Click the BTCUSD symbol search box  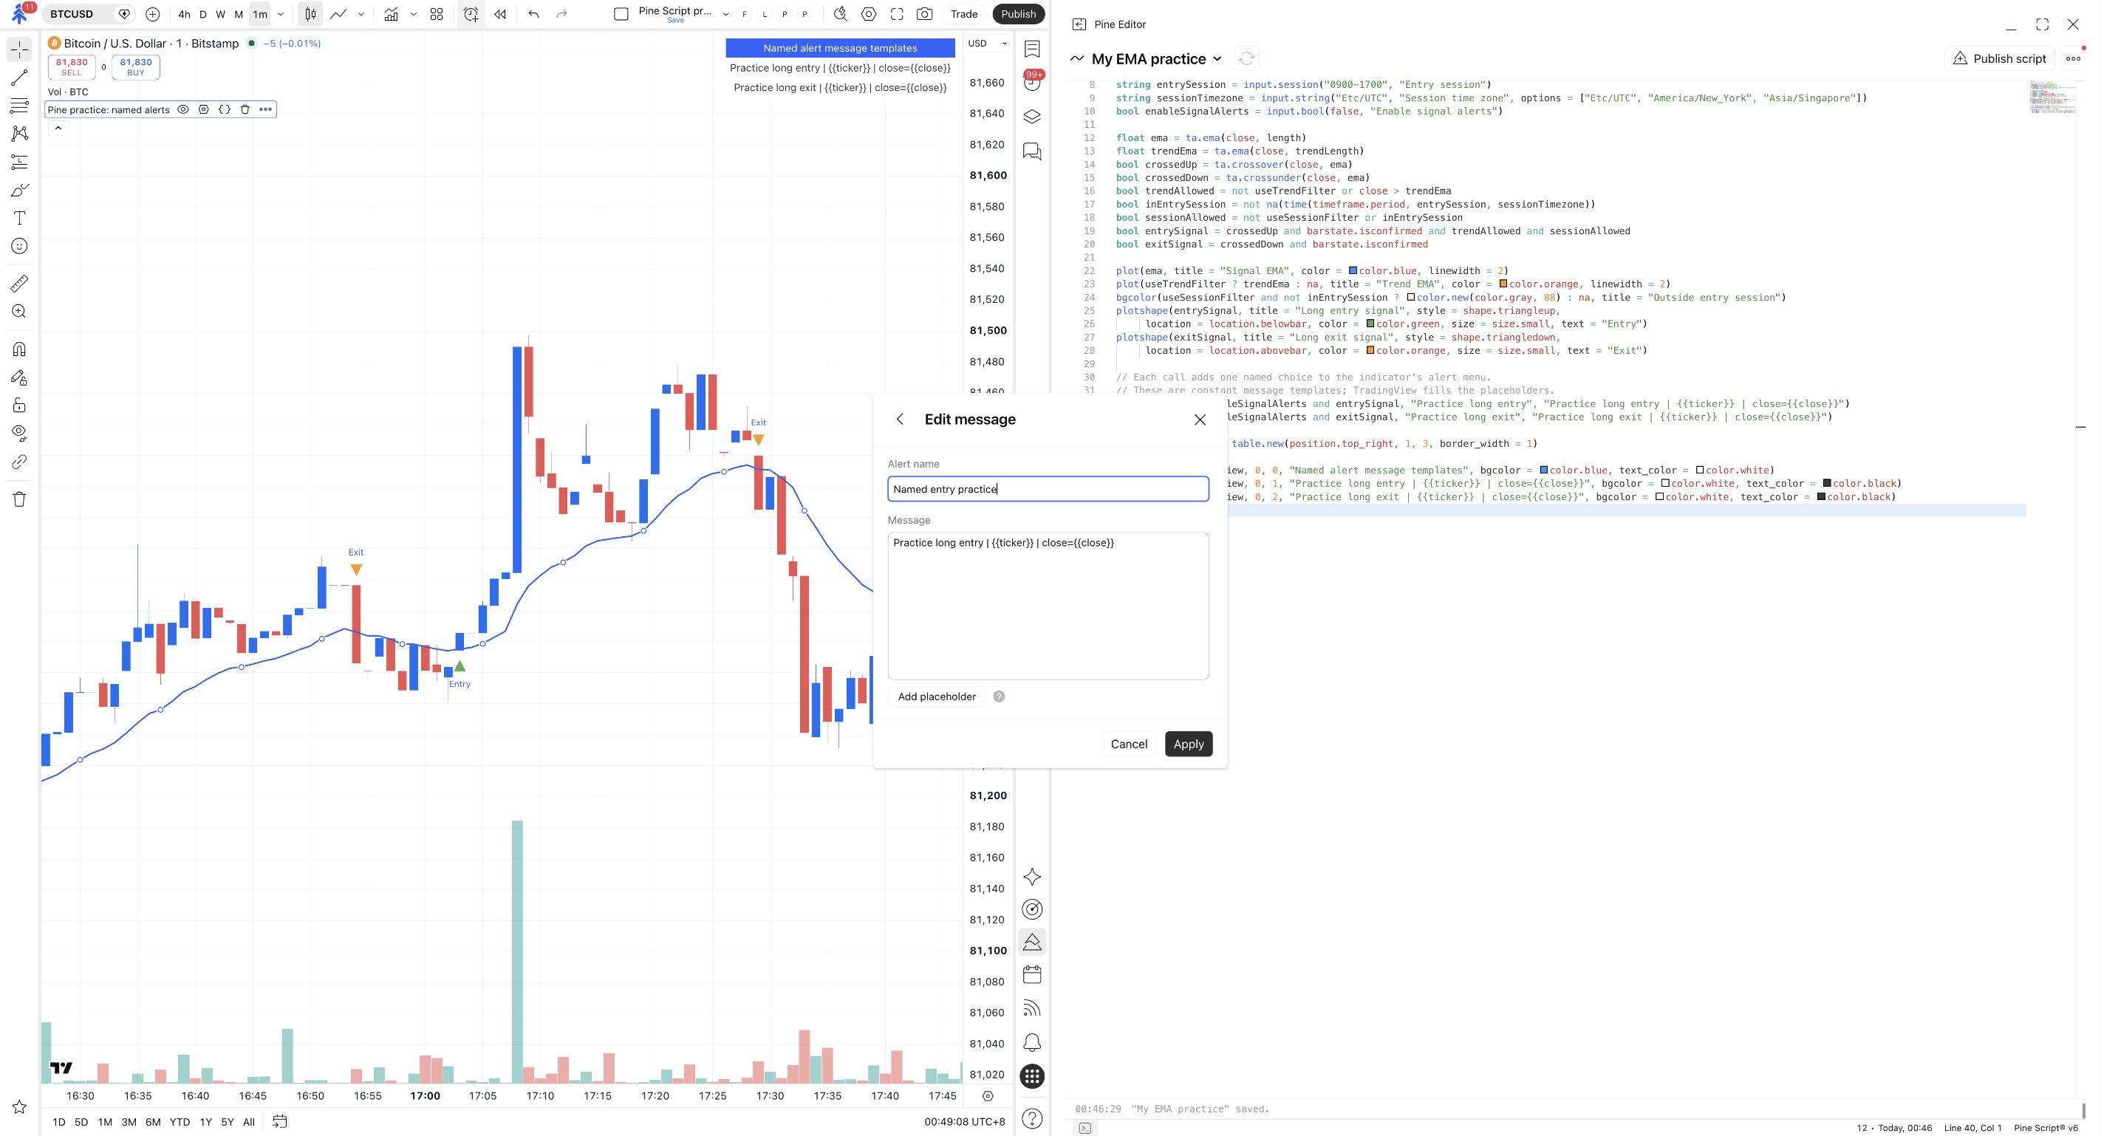coord(89,14)
